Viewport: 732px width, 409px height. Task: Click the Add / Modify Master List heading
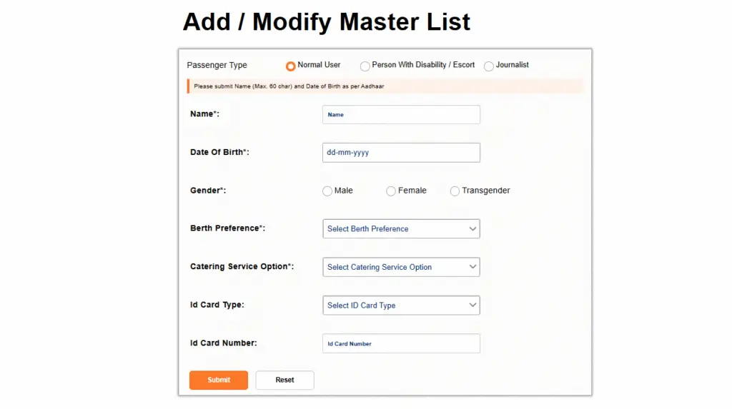click(x=327, y=22)
